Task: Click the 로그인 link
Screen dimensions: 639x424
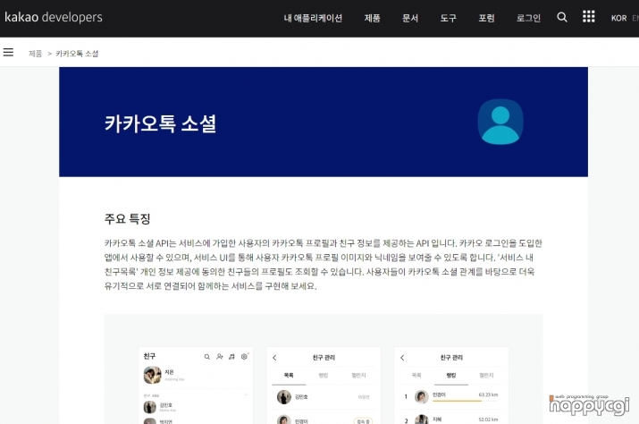Action: [528, 18]
